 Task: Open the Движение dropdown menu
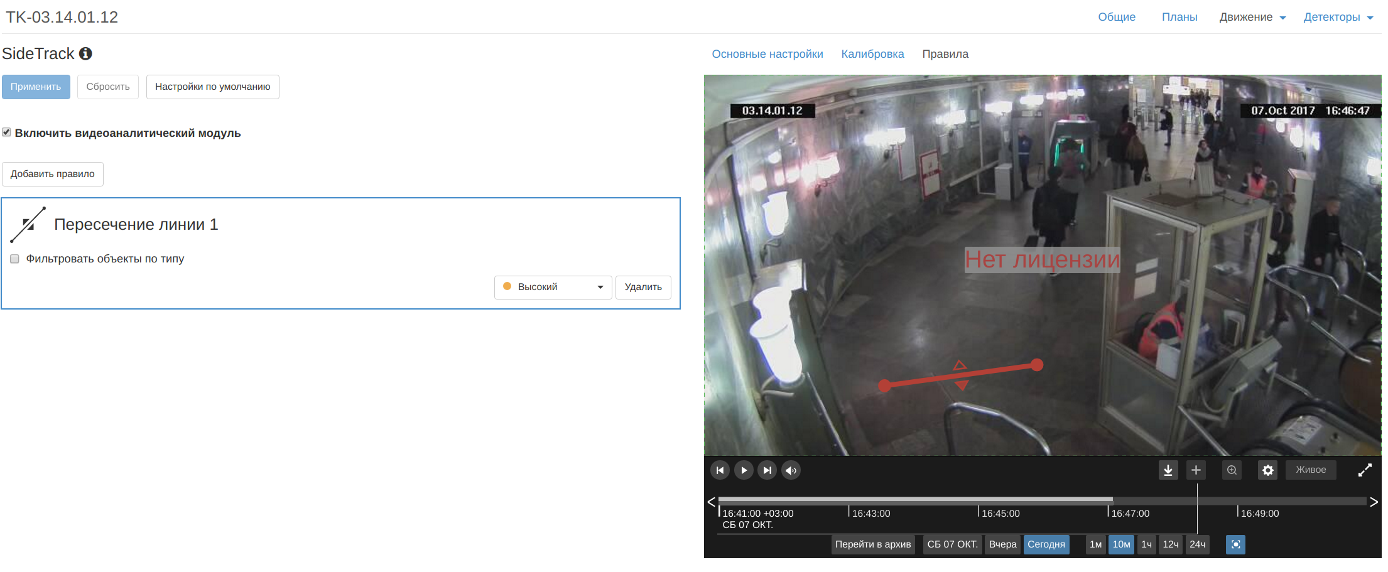pyautogui.click(x=1252, y=17)
